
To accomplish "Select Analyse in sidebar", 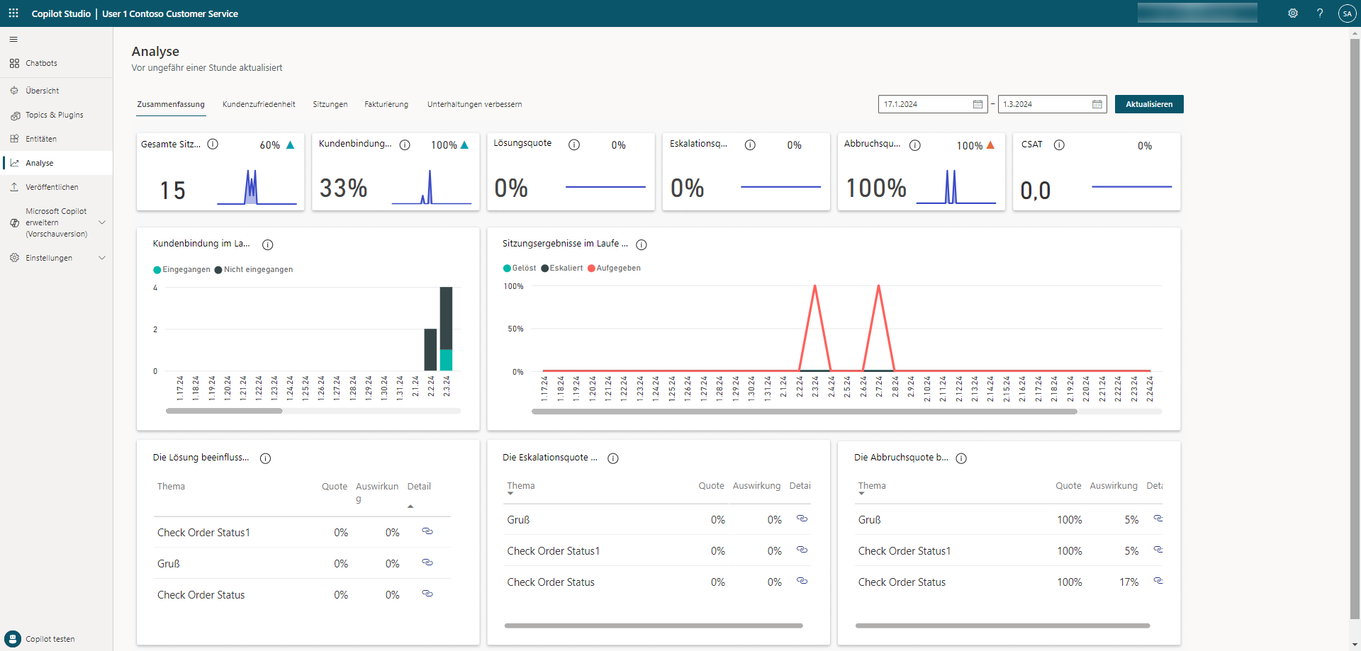I will 56,163.
